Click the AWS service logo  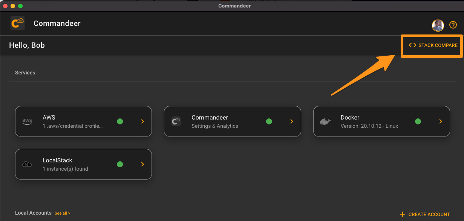click(27, 121)
